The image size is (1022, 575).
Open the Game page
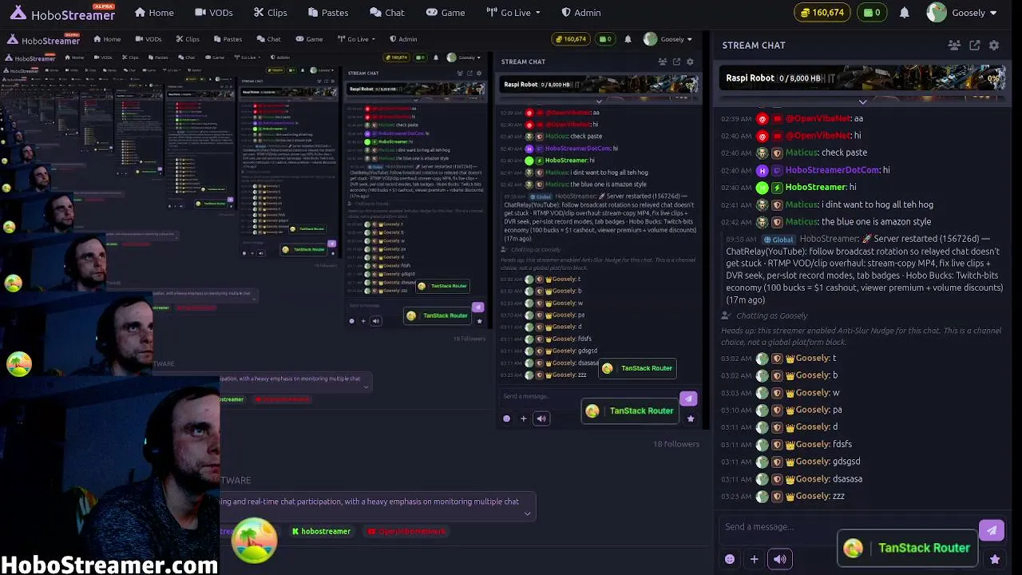point(446,13)
